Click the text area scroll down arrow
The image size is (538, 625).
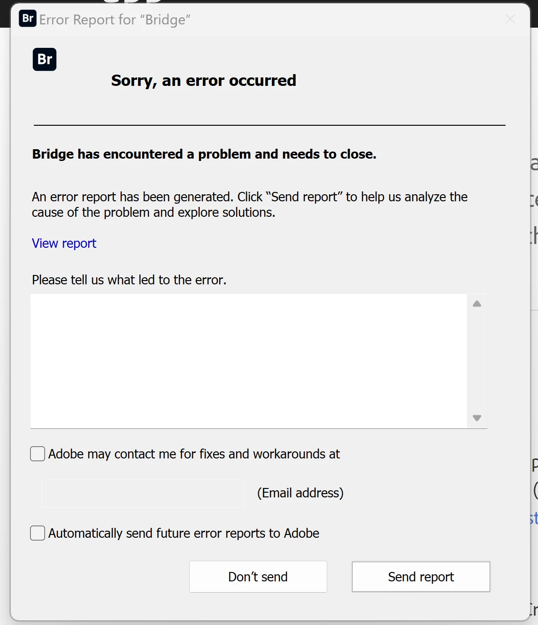(477, 418)
